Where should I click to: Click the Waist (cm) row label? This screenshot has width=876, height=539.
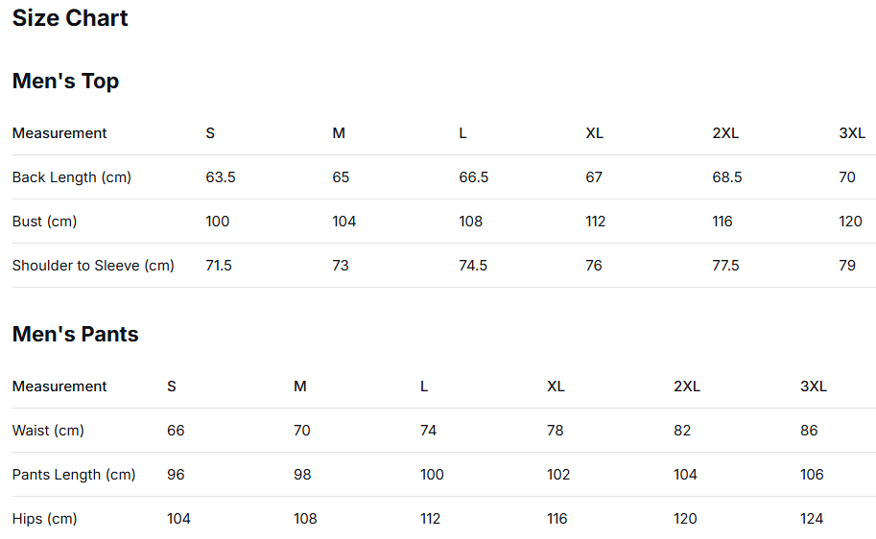click(48, 431)
